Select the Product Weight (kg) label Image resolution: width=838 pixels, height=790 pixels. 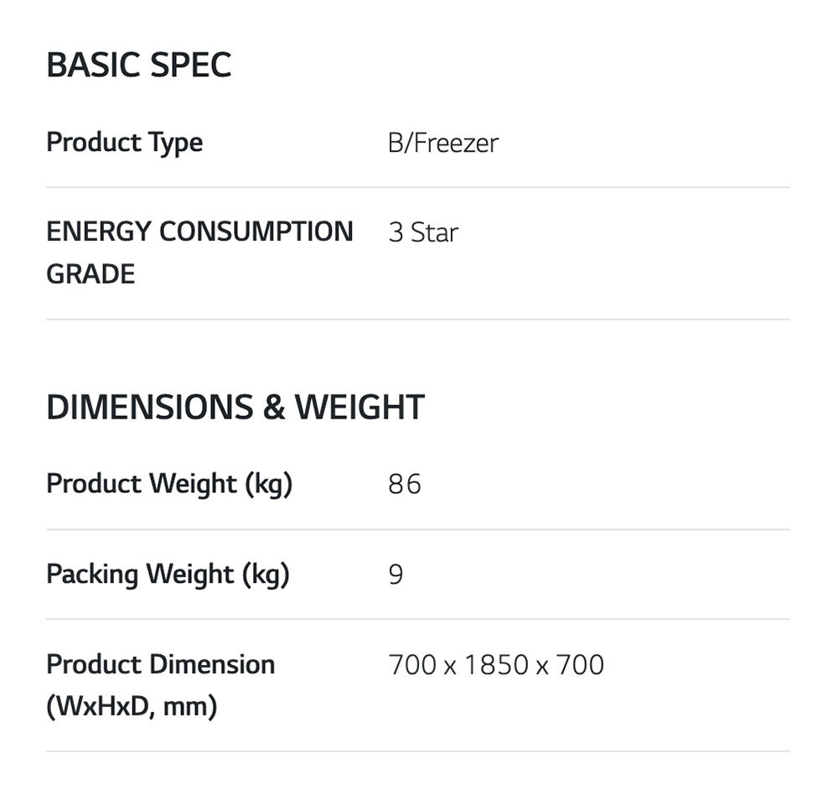pyautogui.click(x=168, y=484)
